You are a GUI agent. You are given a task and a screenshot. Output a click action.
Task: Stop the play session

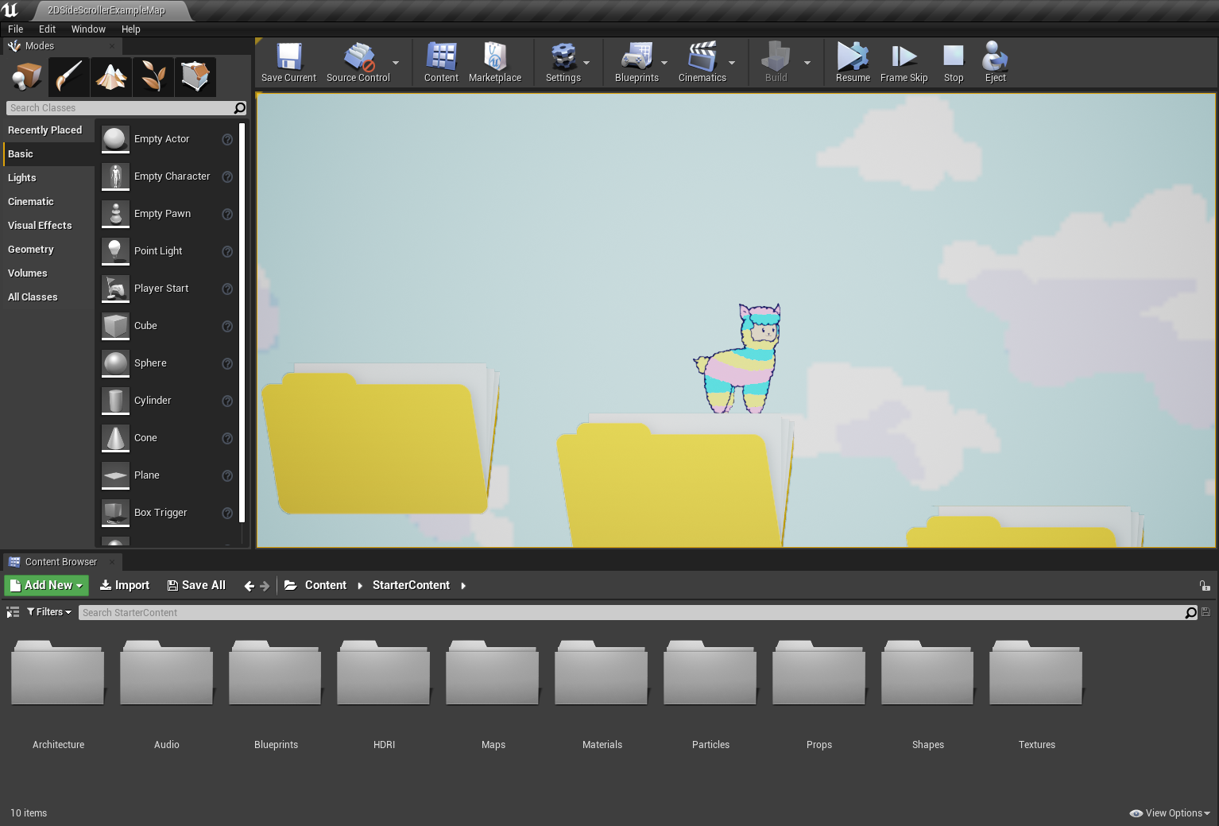954,63
